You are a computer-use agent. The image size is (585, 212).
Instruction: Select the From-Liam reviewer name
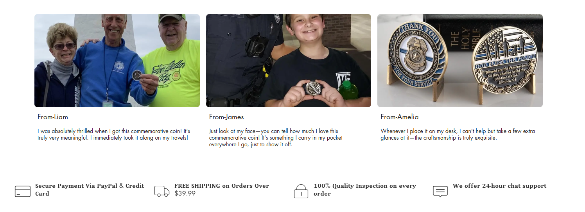(x=53, y=117)
